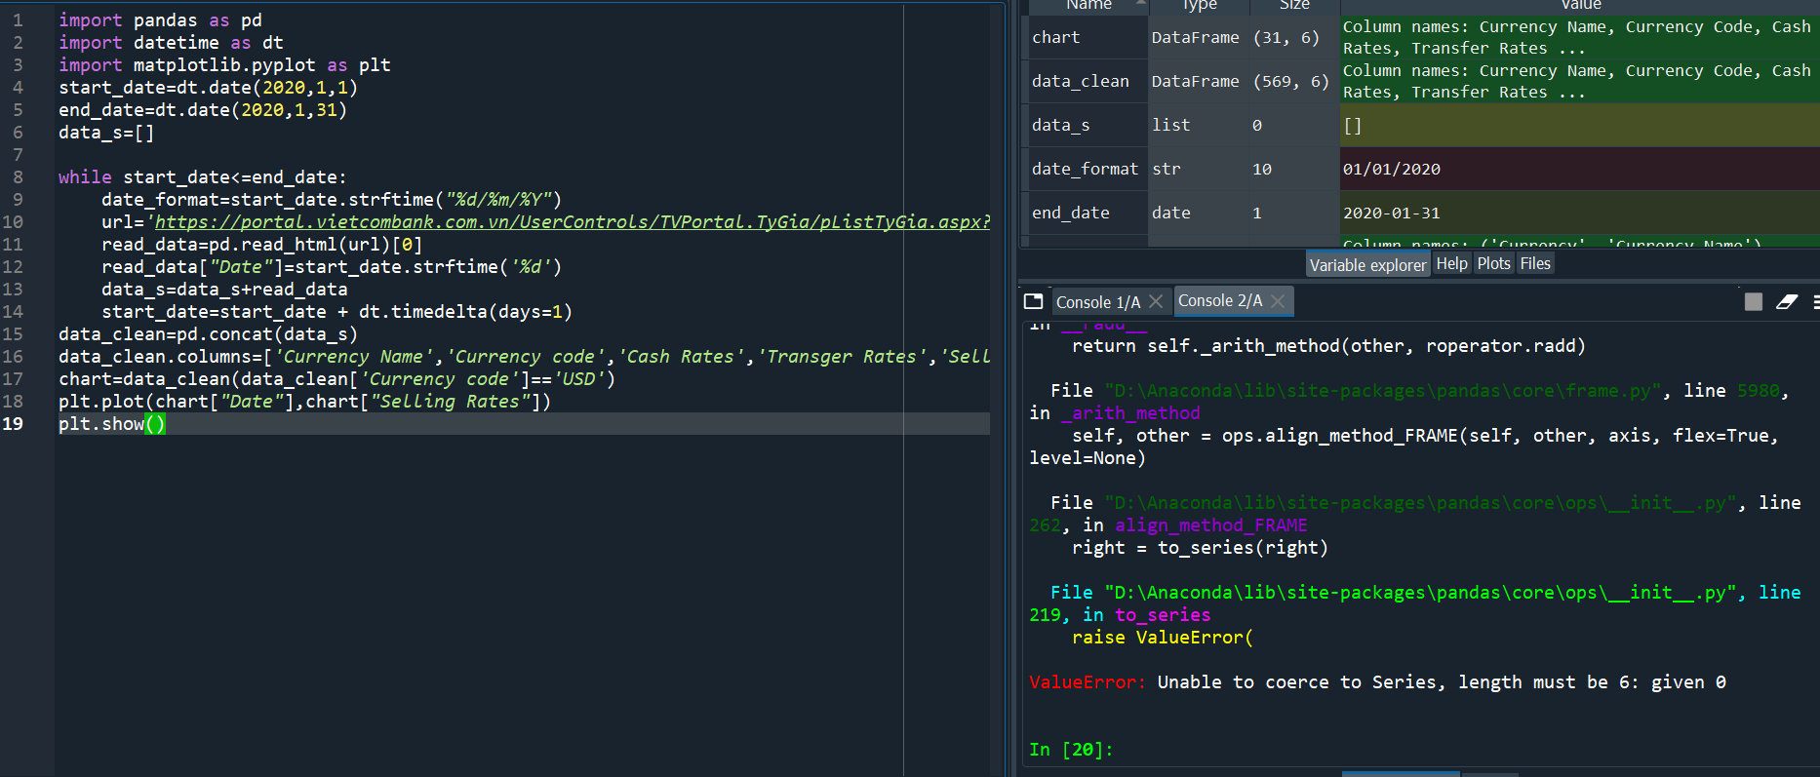Click the value cell of data_clean
The width and height of the screenshot is (1820, 777).
[x=1579, y=81]
